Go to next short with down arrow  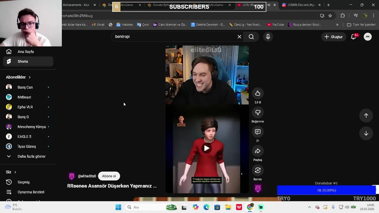click(x=366, y=133)
